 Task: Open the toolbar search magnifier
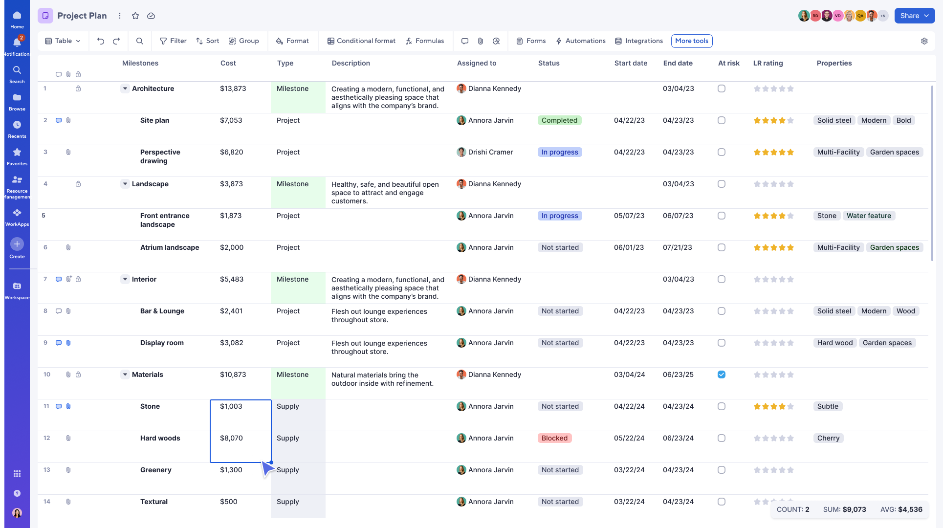(x=140, y=41)
